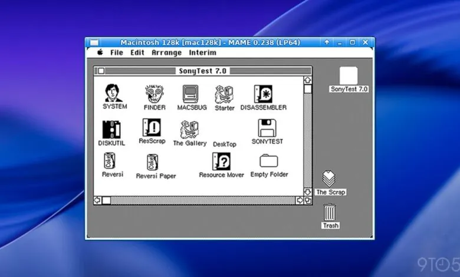The height and width of the screenshot is (277, 460).
Task: Select the Reversi Paper icon
Action: pyautogui.click(x=152, y=162)
